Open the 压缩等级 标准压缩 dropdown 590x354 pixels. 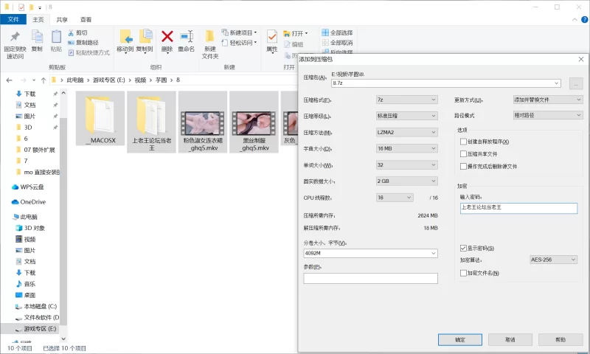tap(407, 116)
